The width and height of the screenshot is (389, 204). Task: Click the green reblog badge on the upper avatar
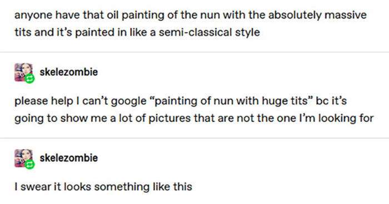[30, 79]
